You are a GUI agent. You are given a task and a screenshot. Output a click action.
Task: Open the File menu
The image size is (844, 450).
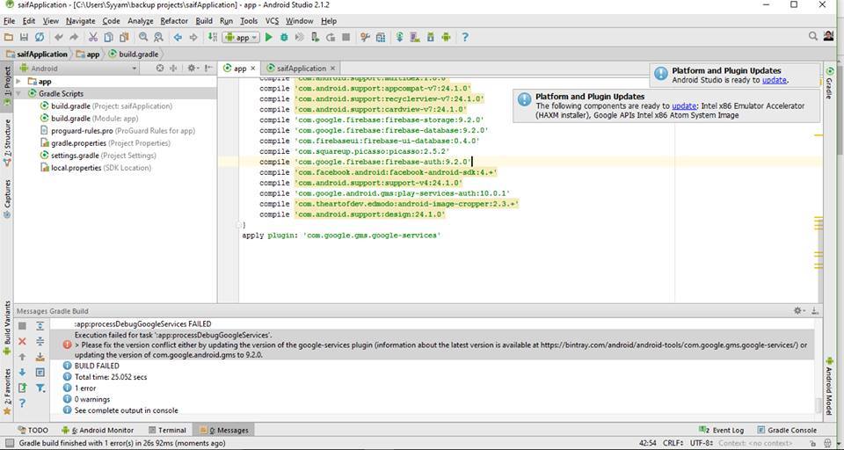(9, 21)
